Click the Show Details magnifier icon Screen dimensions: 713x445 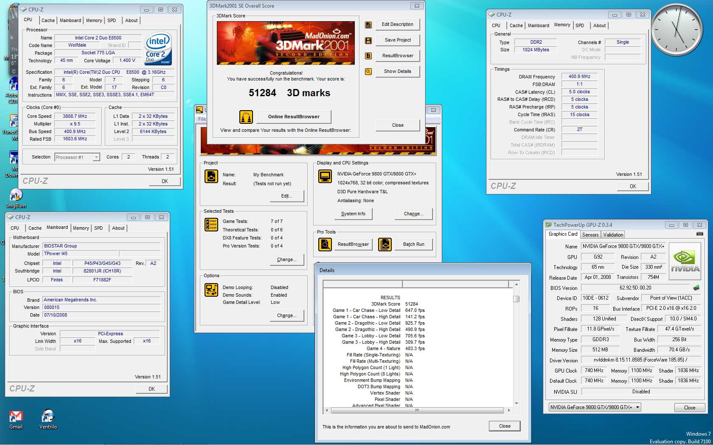[x=368, y=72]
